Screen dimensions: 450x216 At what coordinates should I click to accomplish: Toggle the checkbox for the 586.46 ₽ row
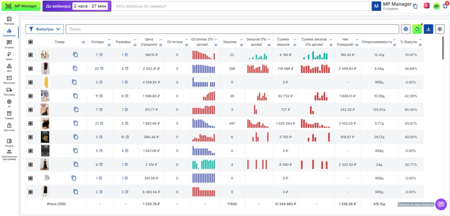pyautogui.click(x=30, y=137)
